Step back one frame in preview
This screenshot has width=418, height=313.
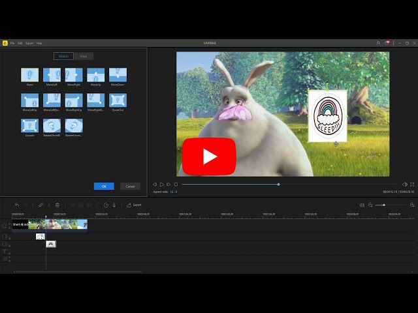(155, 184)
